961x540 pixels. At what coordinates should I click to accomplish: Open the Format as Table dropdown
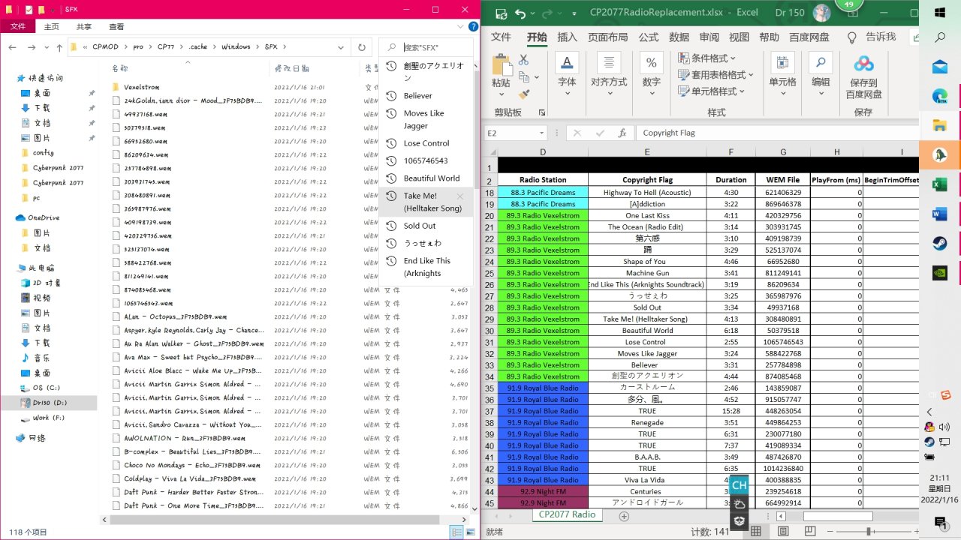(x=715, y=74)
